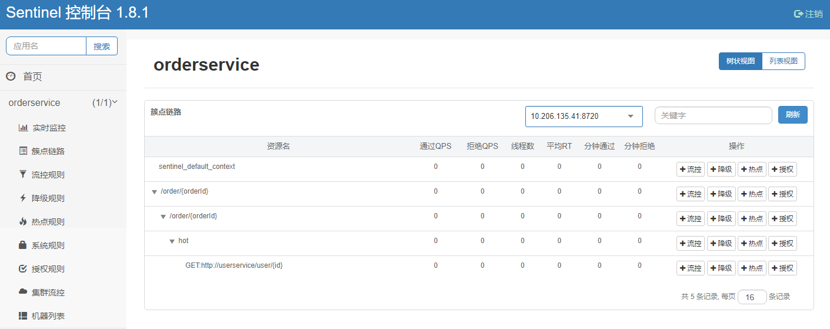The height and width of the screenshot is (329, 830).
Task: Open 簇点链路 in sidebar
Action: tap(48, 151)
